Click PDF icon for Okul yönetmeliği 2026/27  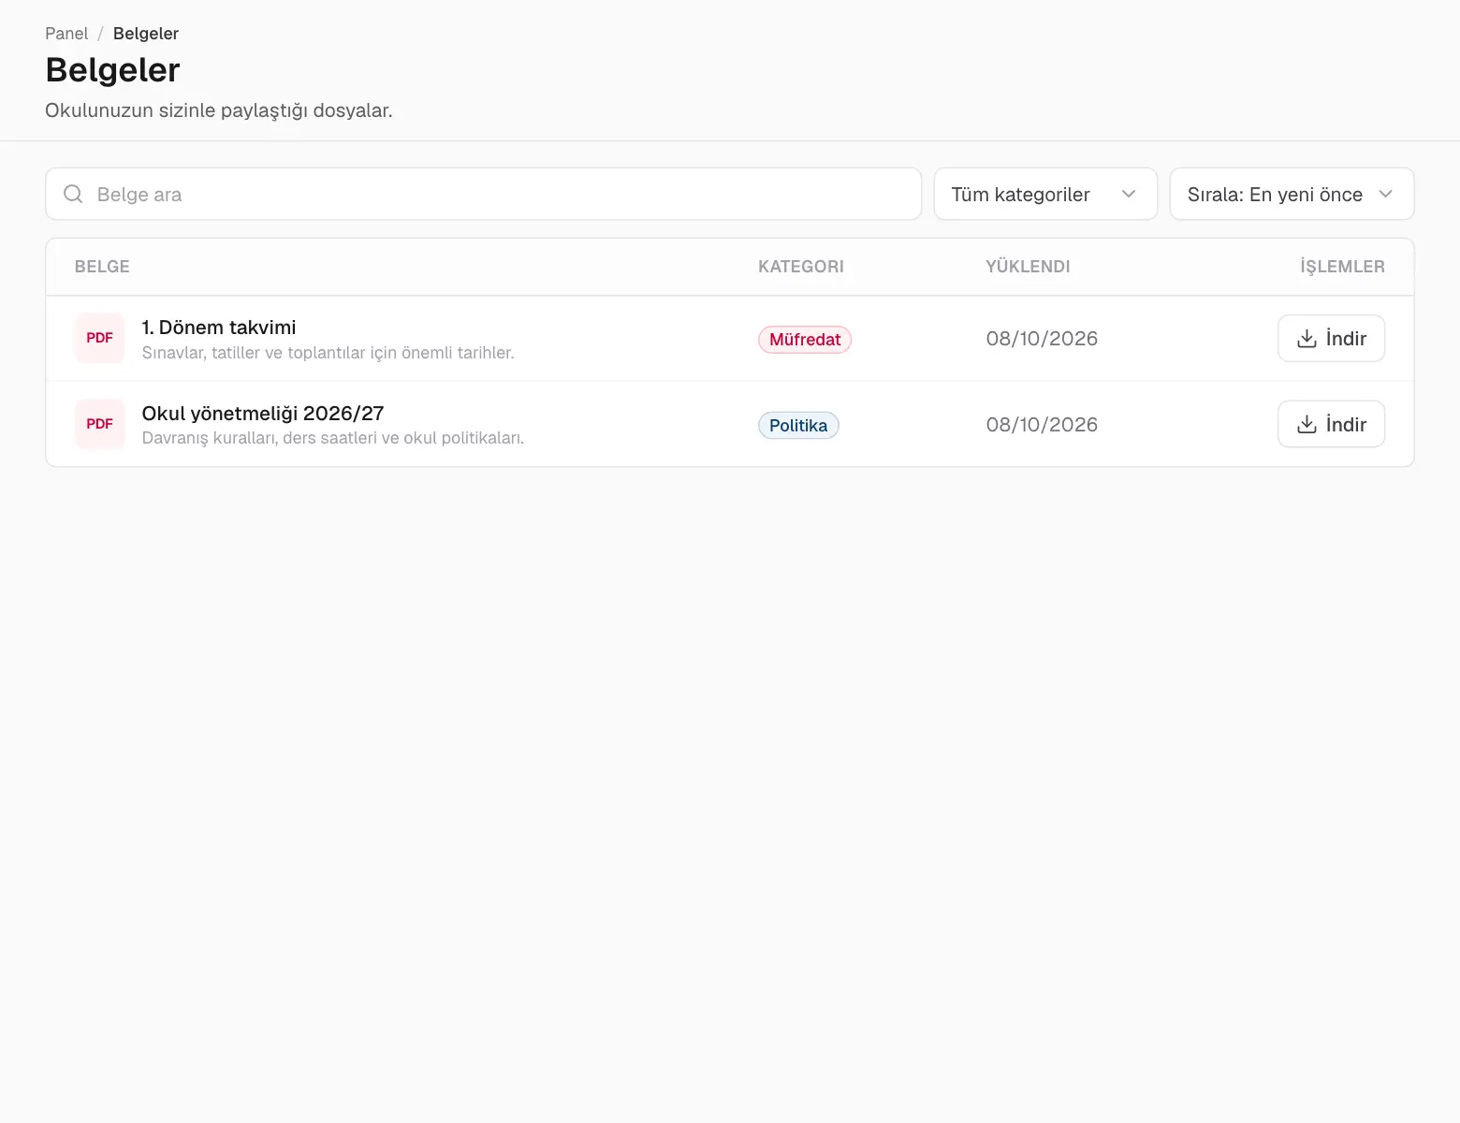tap(99, 424)
